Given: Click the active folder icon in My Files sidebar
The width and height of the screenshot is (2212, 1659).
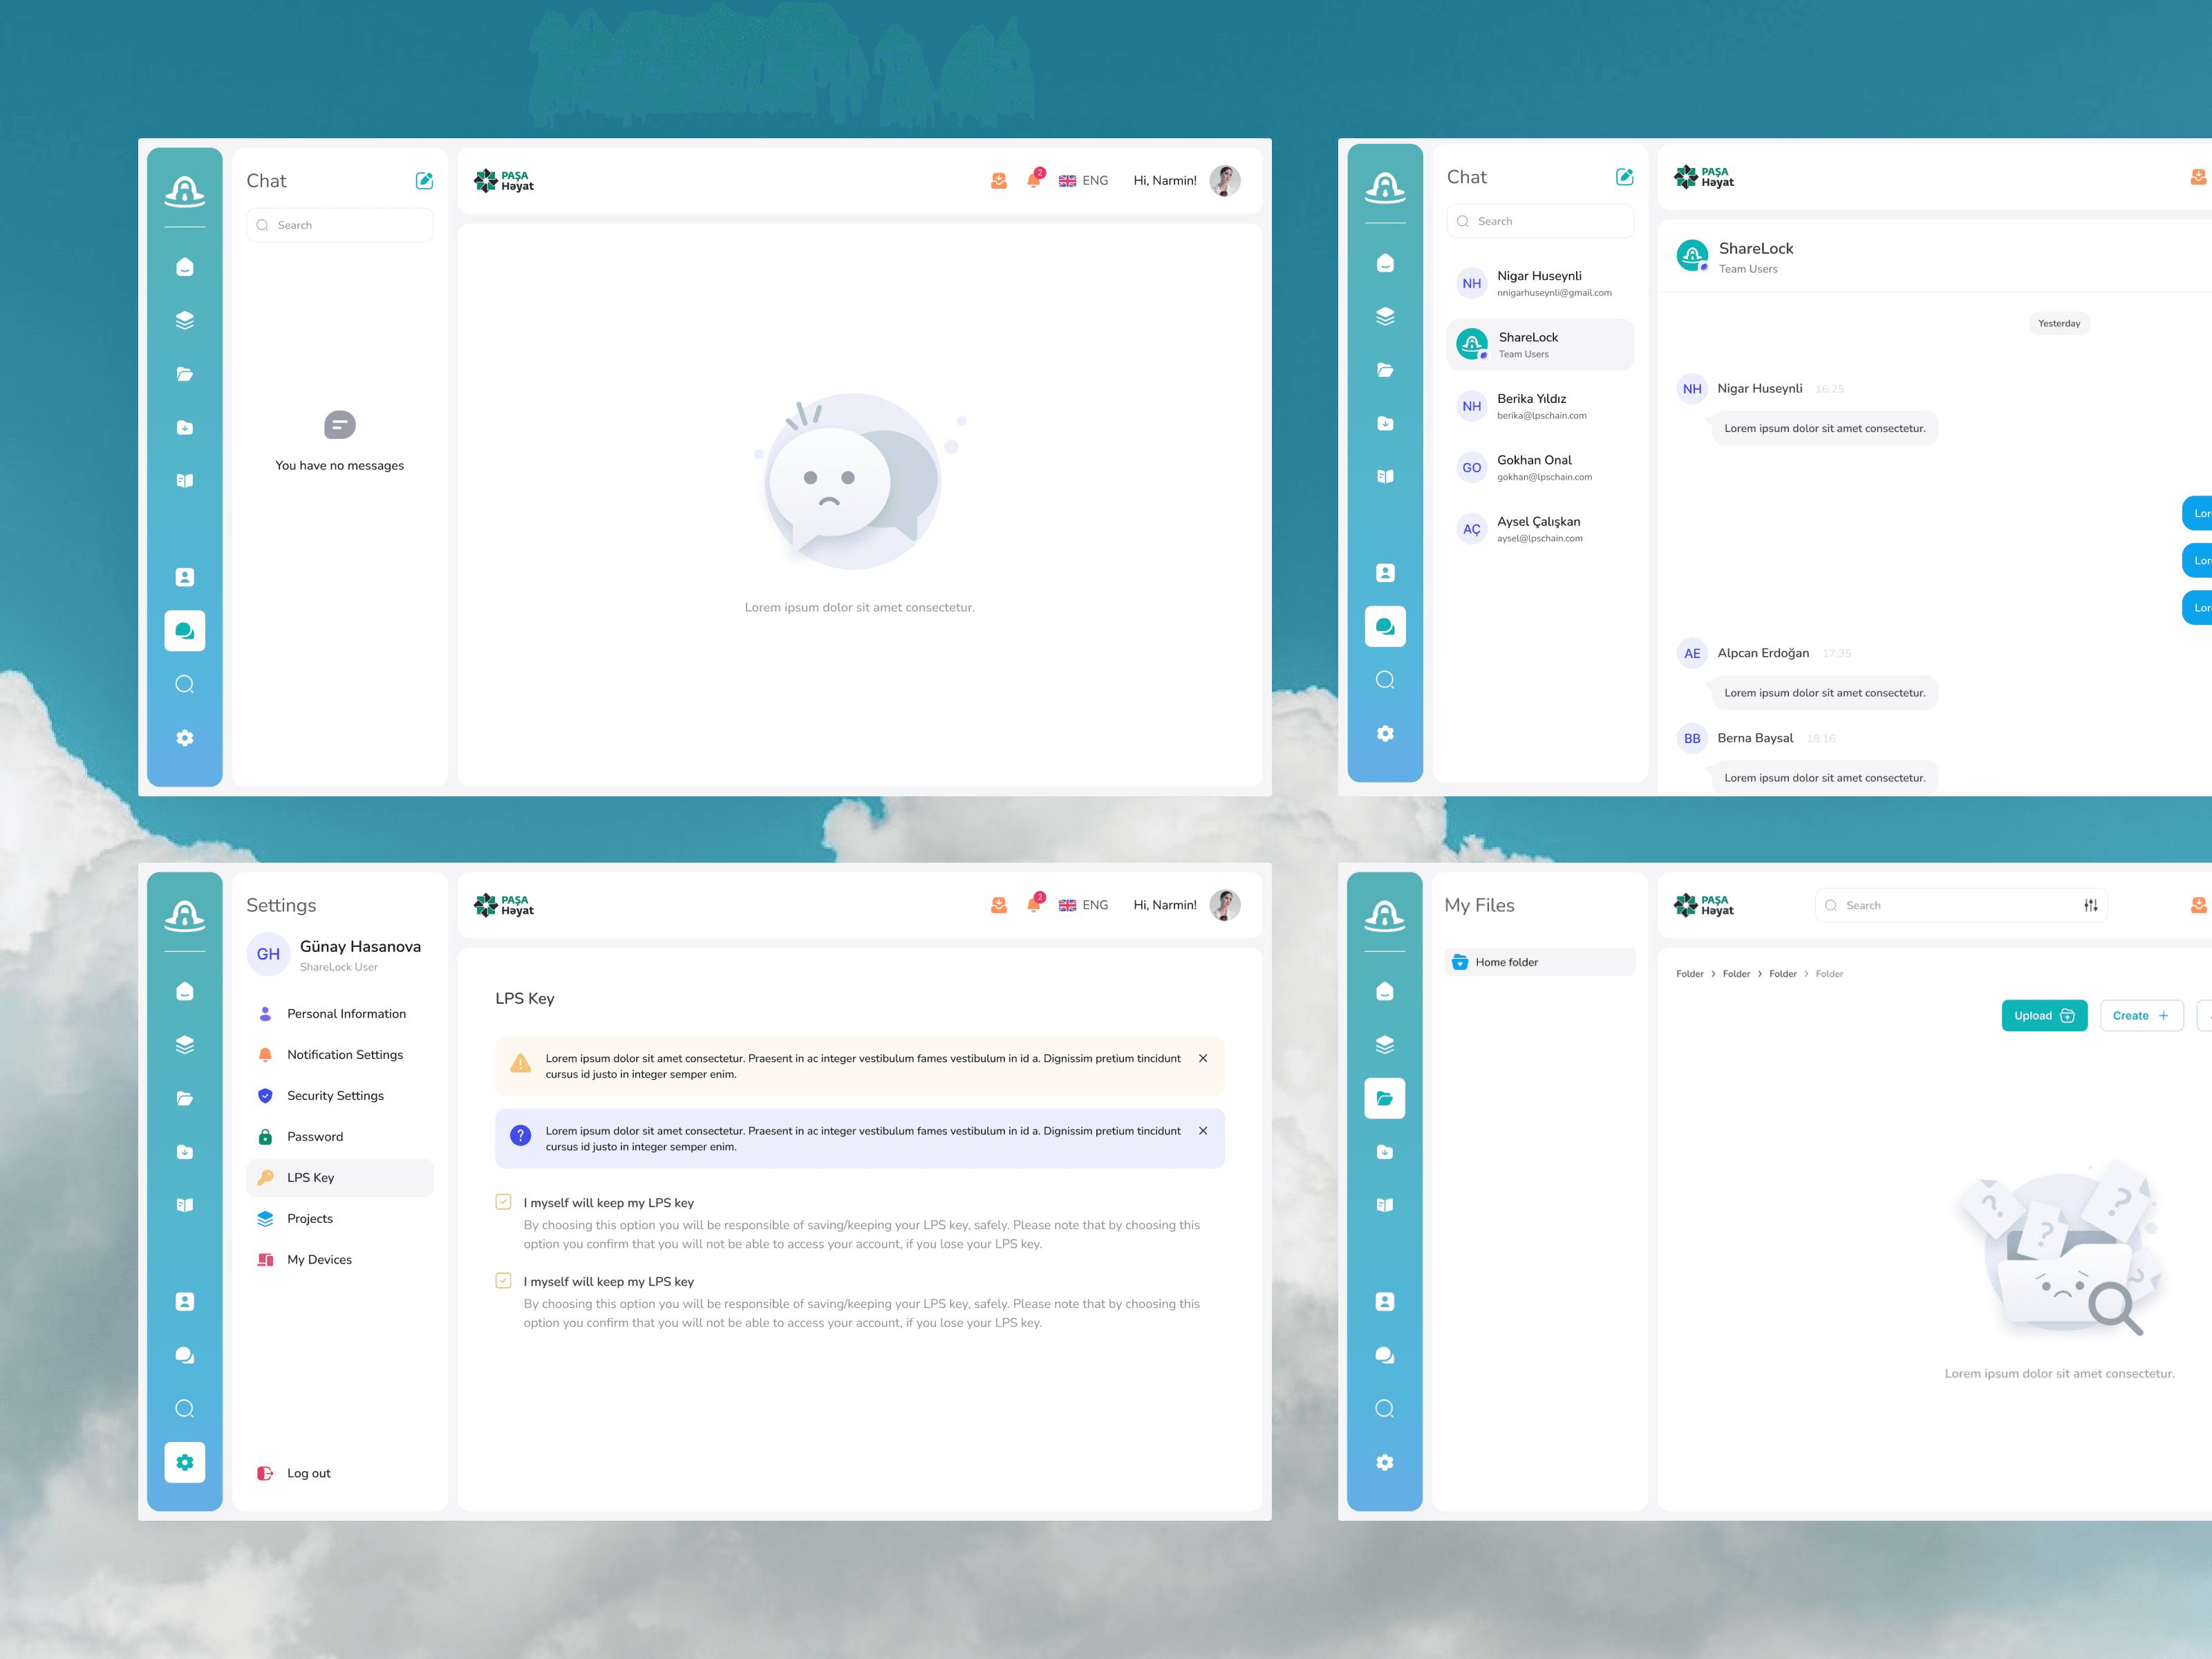Looking at the screenshot, I should pyautogui.click(x=1384, y=1098).
